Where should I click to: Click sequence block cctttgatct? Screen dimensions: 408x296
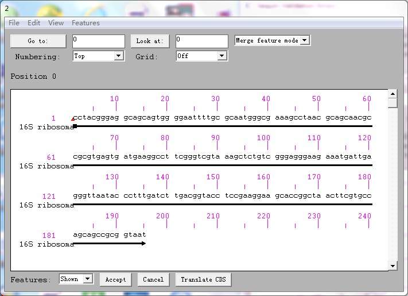point(146,195)
